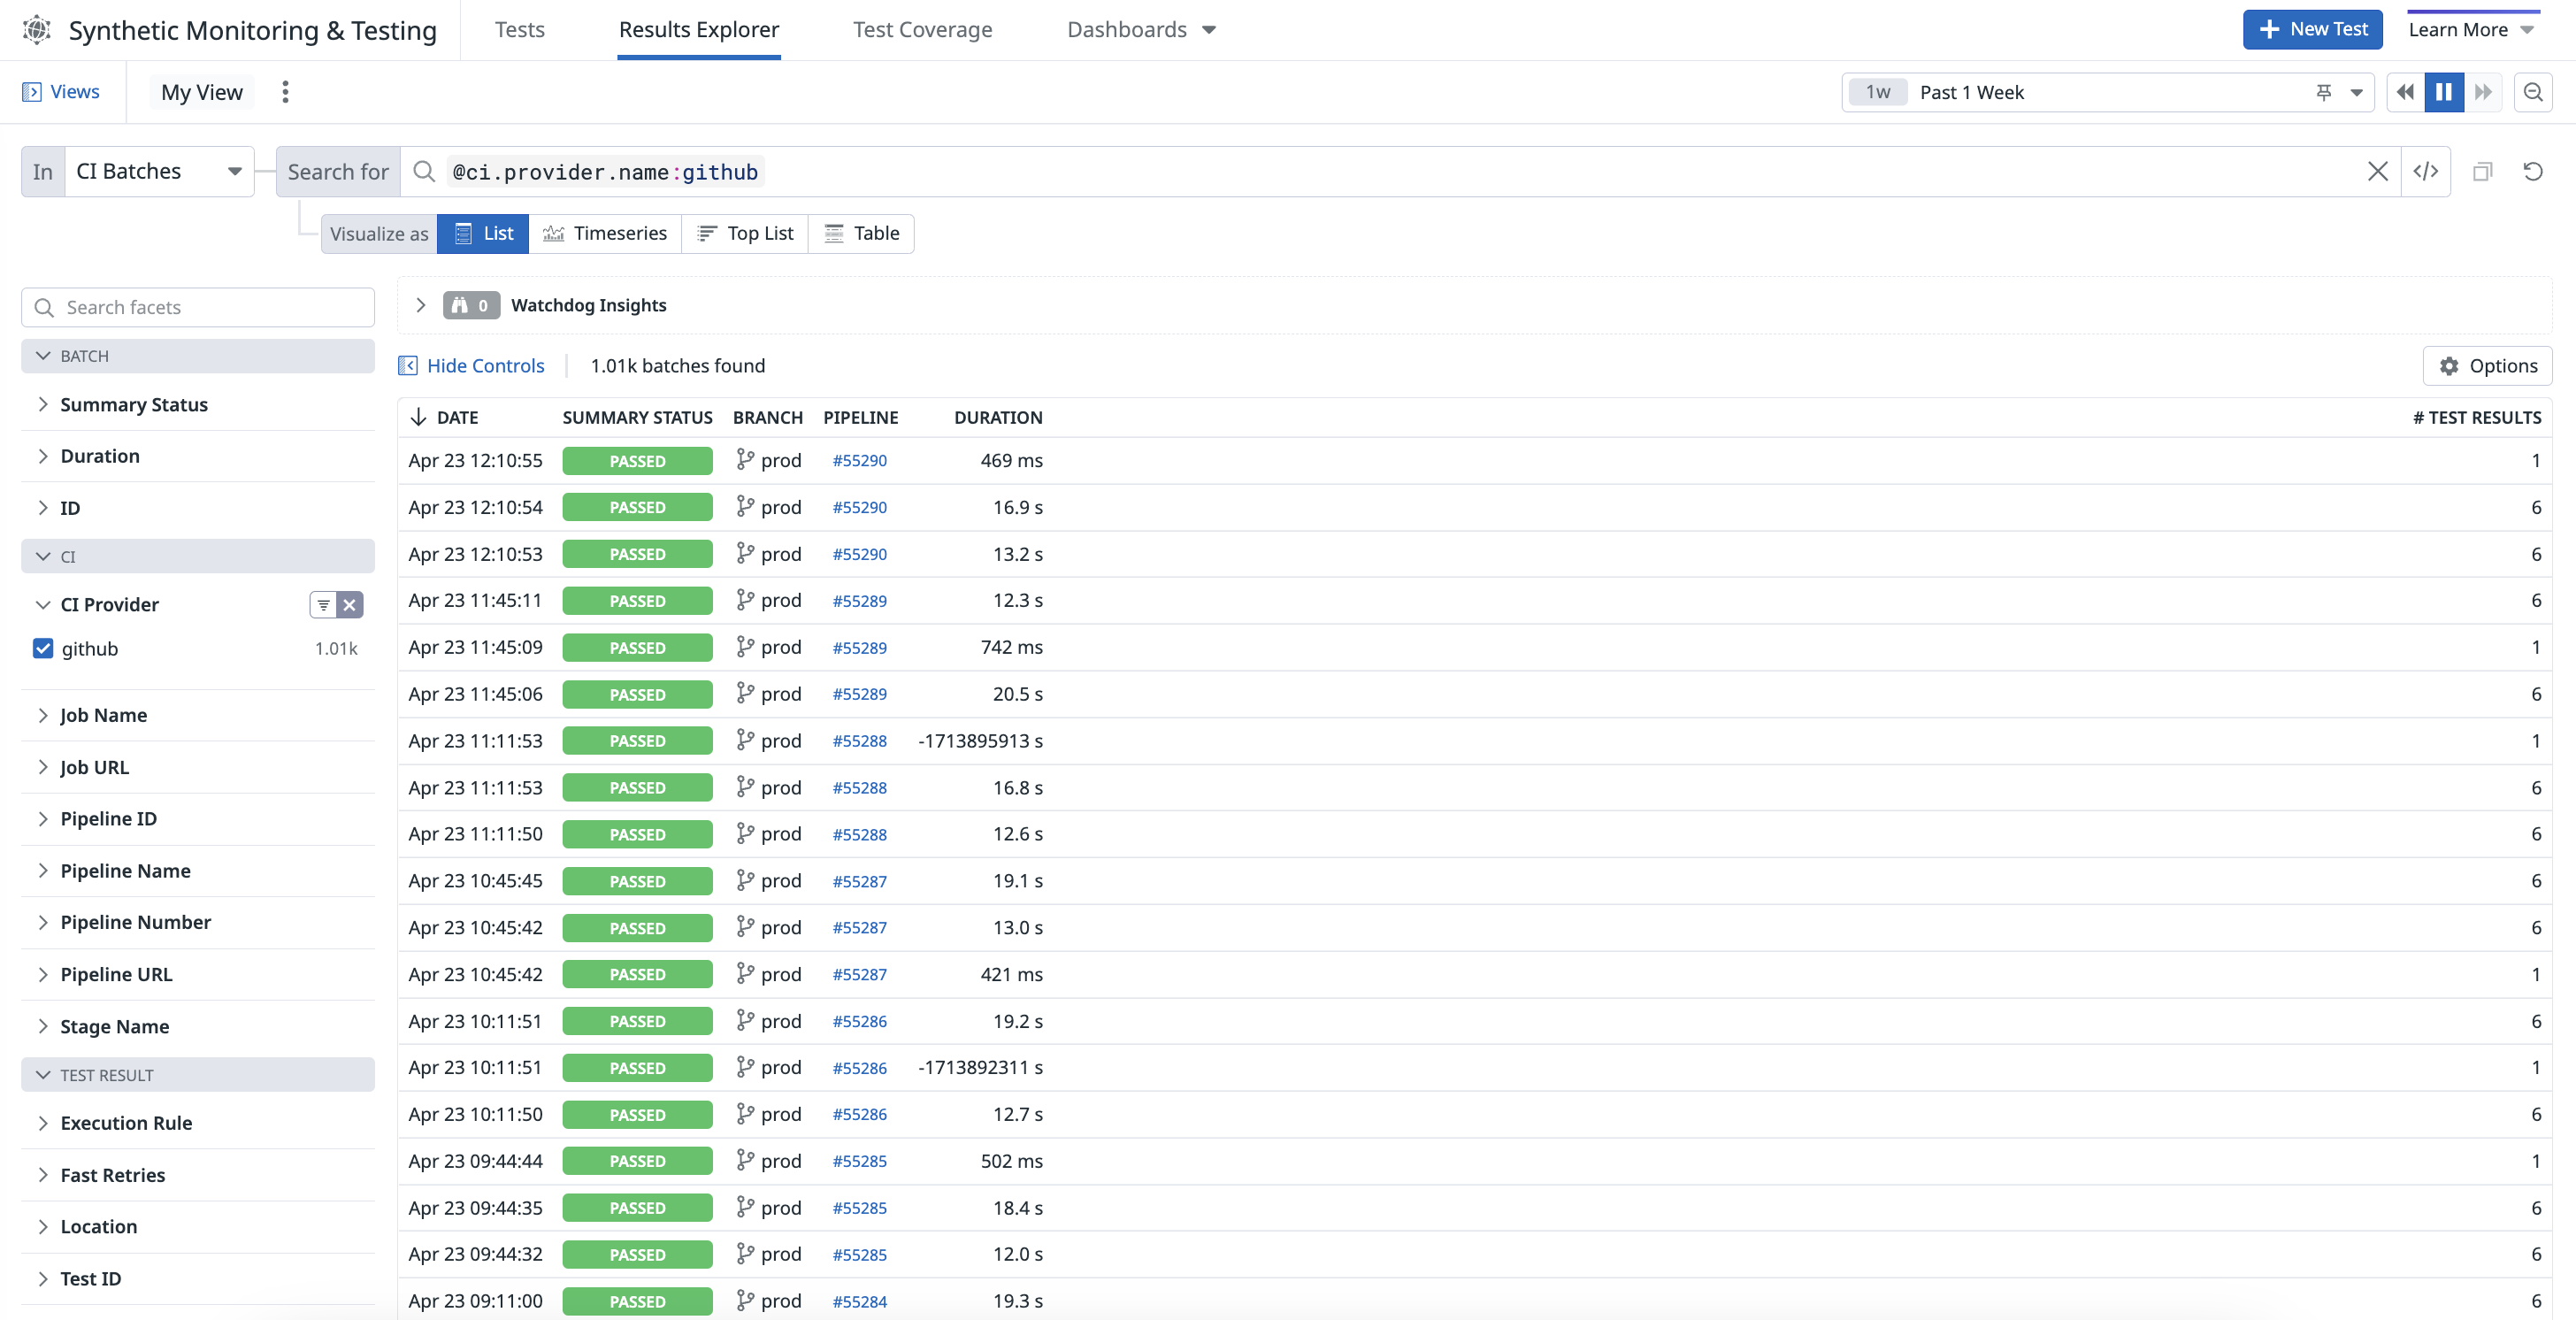This screenshot has width=2576, height=1320.
Task: Expand the Summary Status facet
Action: coord(43,404)
